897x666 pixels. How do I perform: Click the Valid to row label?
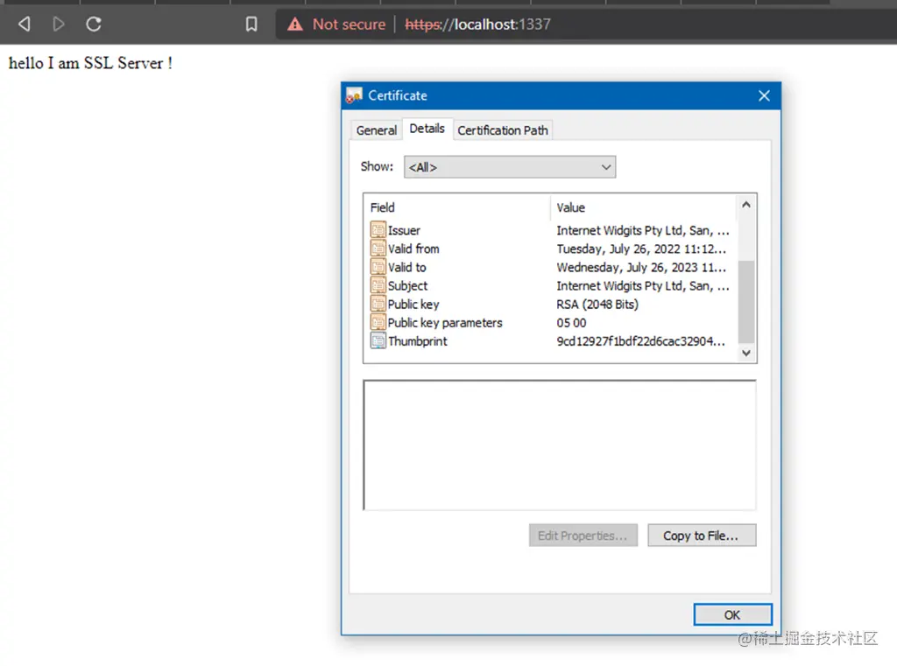(x=406, y=267)
